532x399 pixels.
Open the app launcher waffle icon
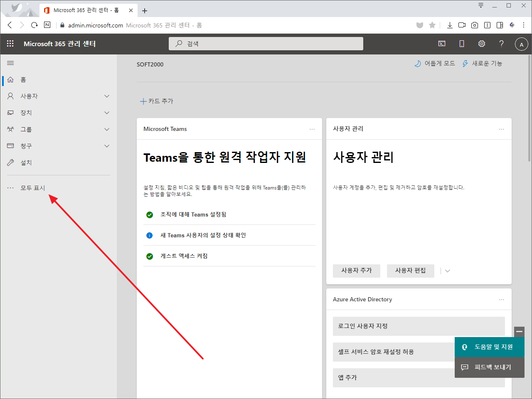(10, 44)
